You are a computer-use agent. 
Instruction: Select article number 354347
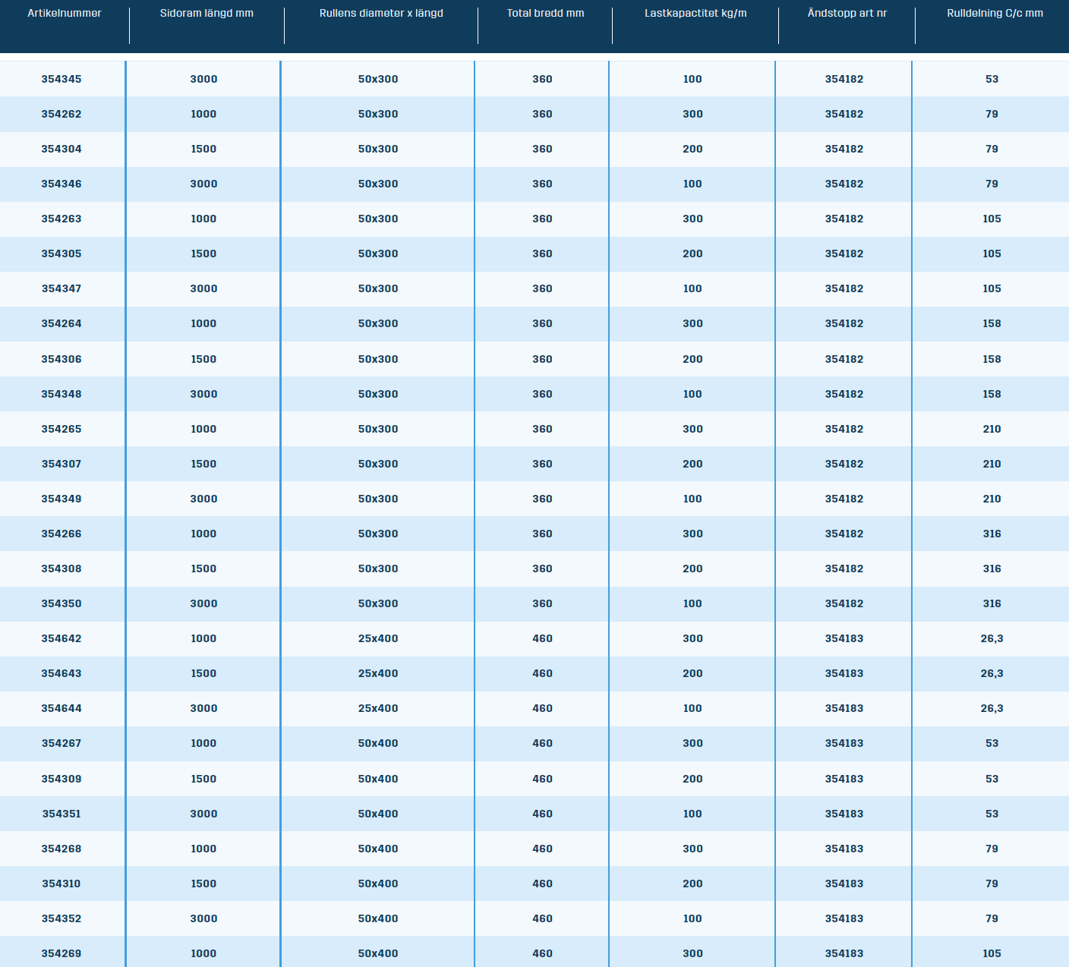click(61, 288)
